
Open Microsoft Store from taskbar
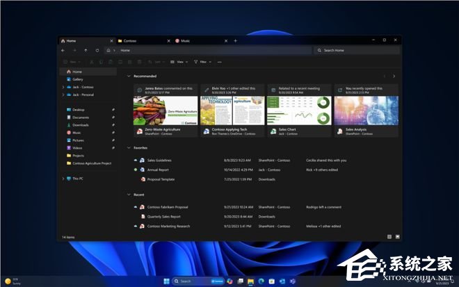(x=272, y=281)
